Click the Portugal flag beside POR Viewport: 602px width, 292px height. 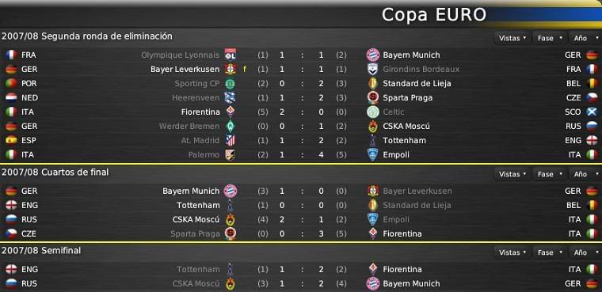11,83
